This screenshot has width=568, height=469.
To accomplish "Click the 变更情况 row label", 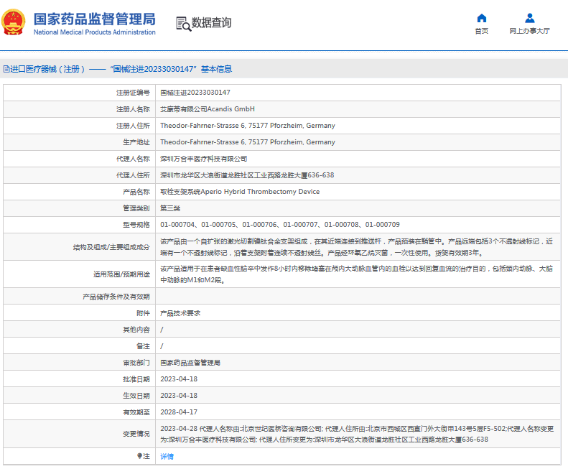I will click(136, 434).
